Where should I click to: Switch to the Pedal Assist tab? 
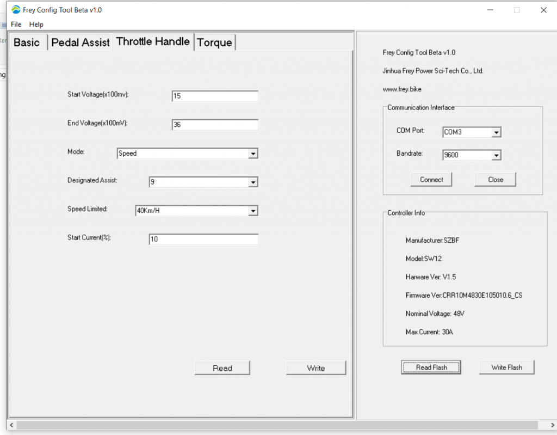79,42
